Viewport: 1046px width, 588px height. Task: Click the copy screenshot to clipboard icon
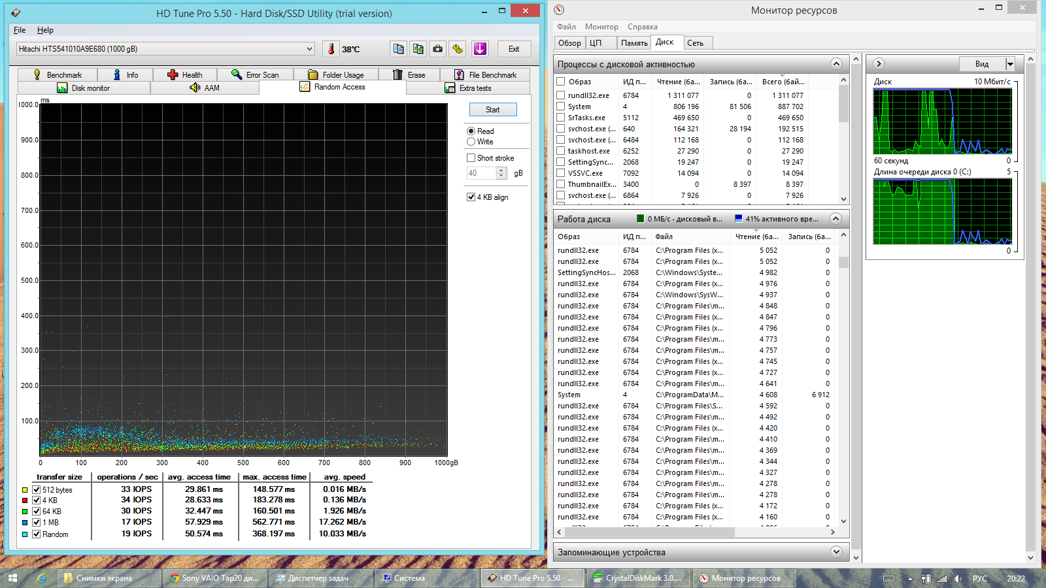coord(418,49)
